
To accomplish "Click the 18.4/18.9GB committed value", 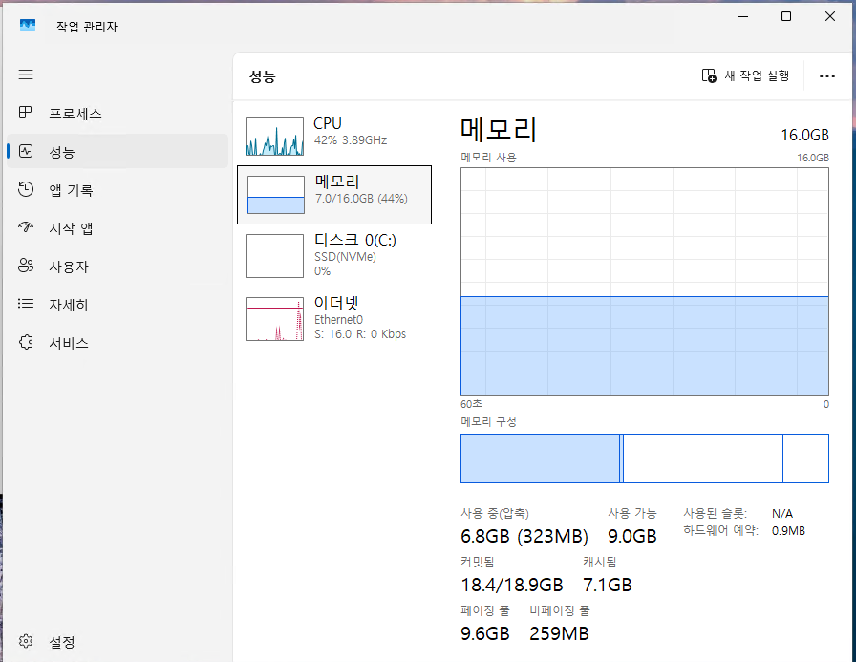I will (511, 585).
